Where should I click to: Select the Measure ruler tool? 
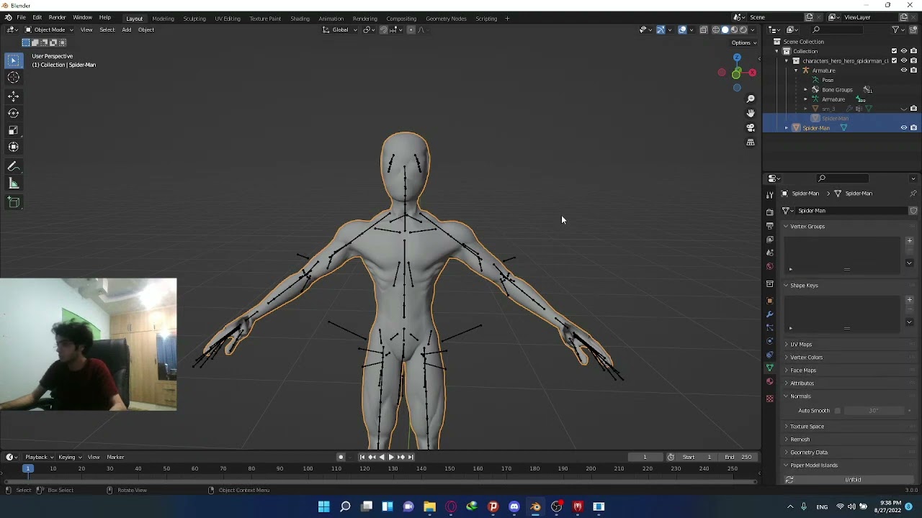[x=14, y=184]
